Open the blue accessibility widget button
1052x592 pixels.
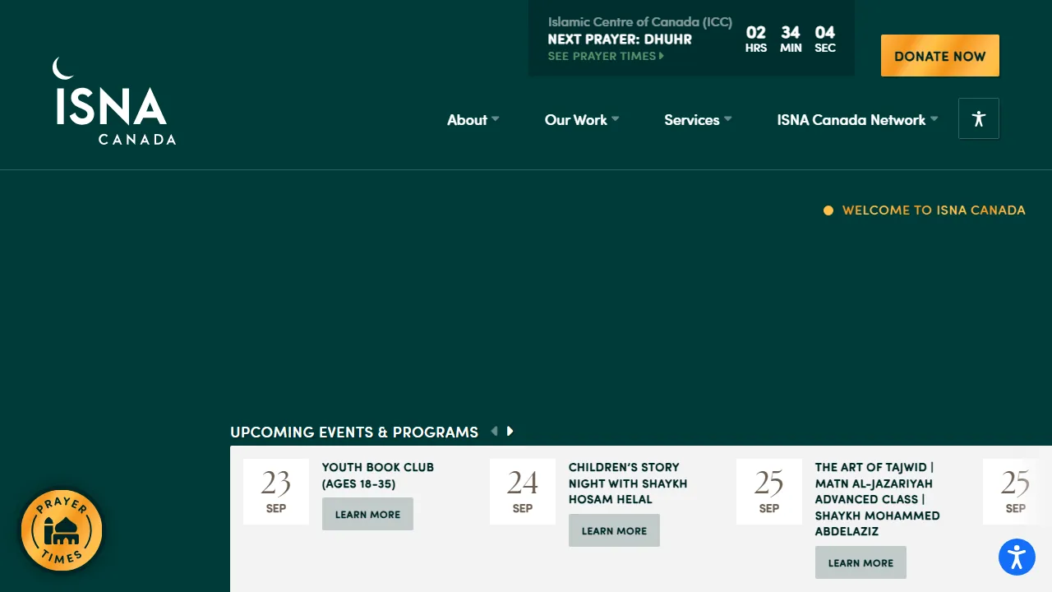click(1017, 557)
